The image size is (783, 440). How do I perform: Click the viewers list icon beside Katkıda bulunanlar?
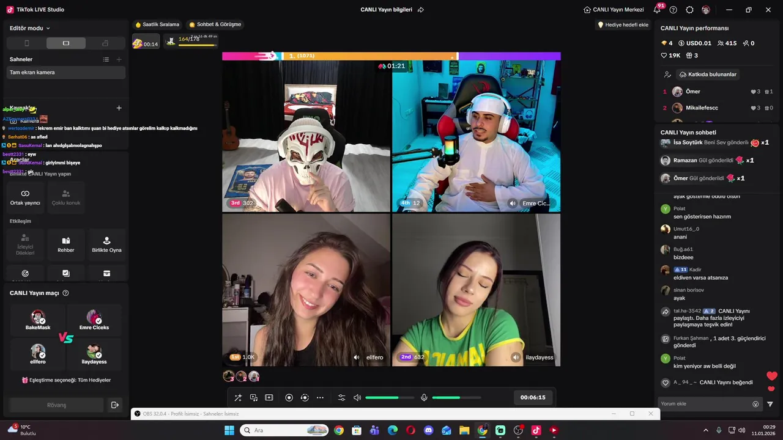(667, 75)
